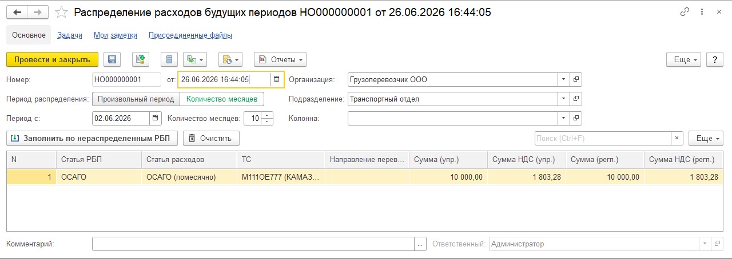Viewport: 732px width, 259px height.
Task: Open the create-based-on dropdown button
Action: point(196,59)
